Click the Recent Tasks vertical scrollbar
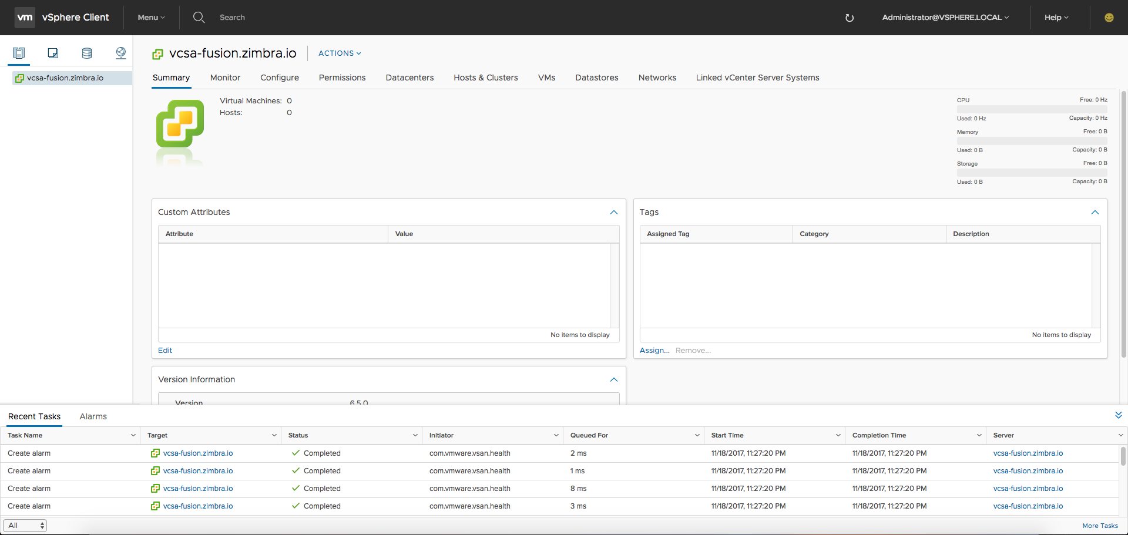Screen dimensions: 1128x535 coord(1123,456)
